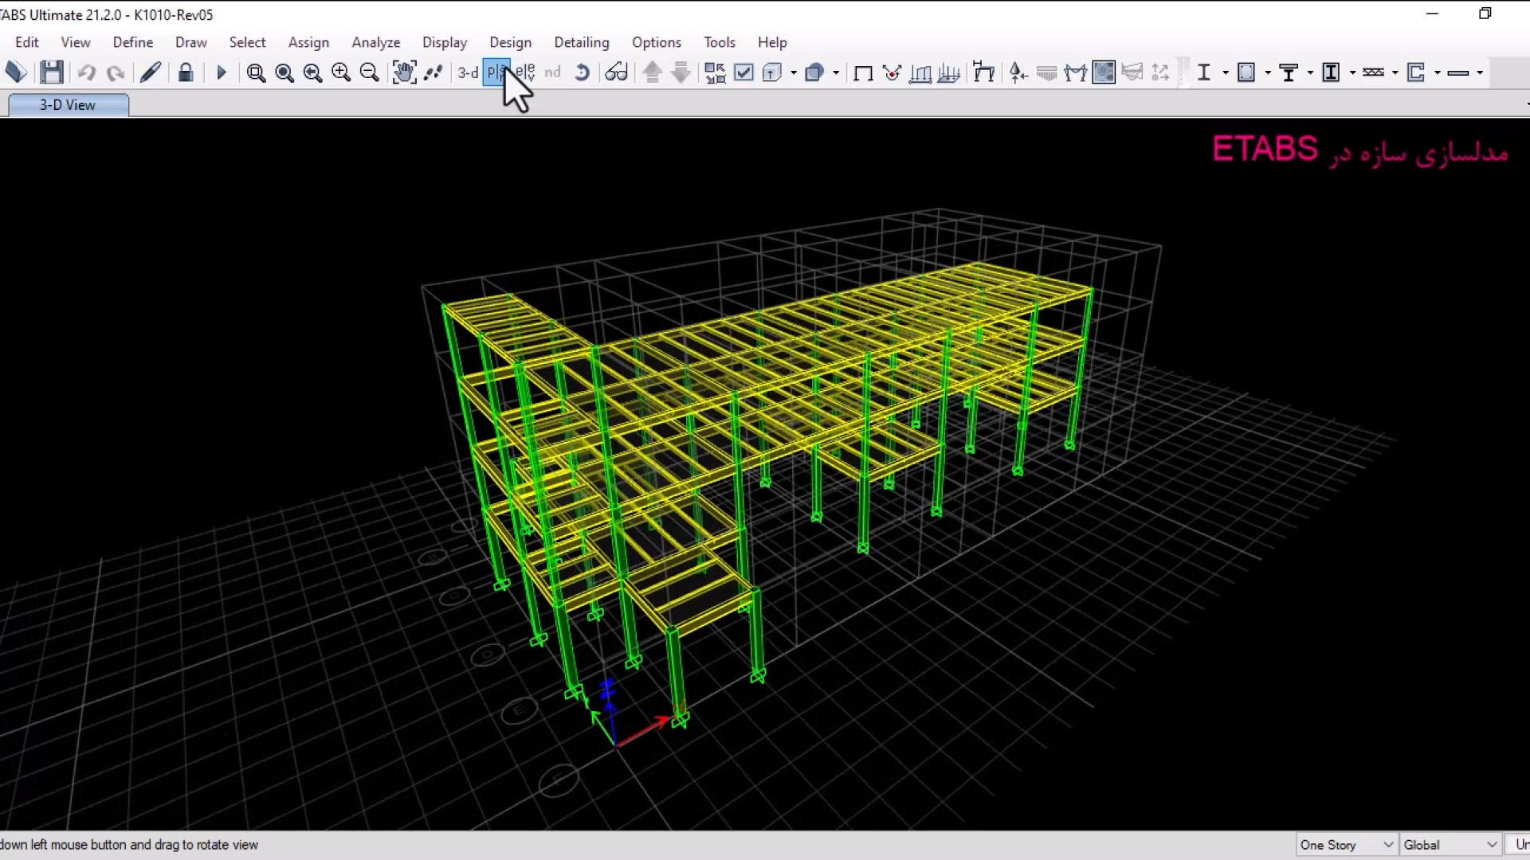Click the footsteps walk-through icon

coord(433,73)
